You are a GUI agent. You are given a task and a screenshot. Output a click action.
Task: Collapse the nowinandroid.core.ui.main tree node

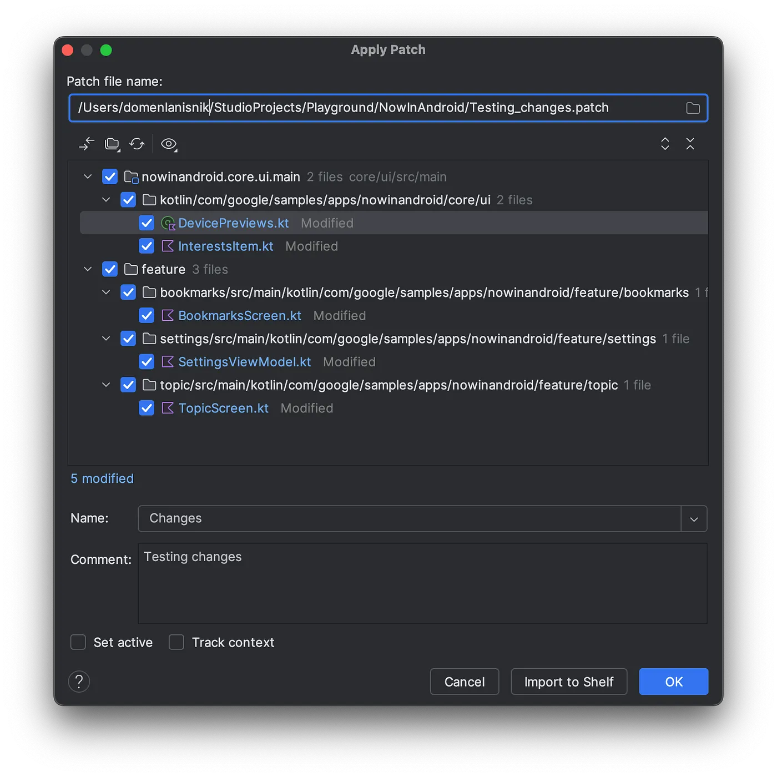point(88,176)
